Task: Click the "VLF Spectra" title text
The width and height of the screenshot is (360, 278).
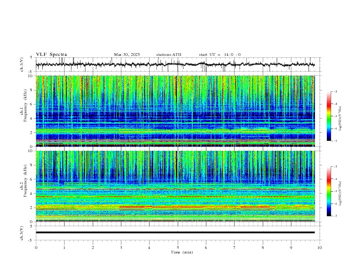Action: (x=51, y=55)
